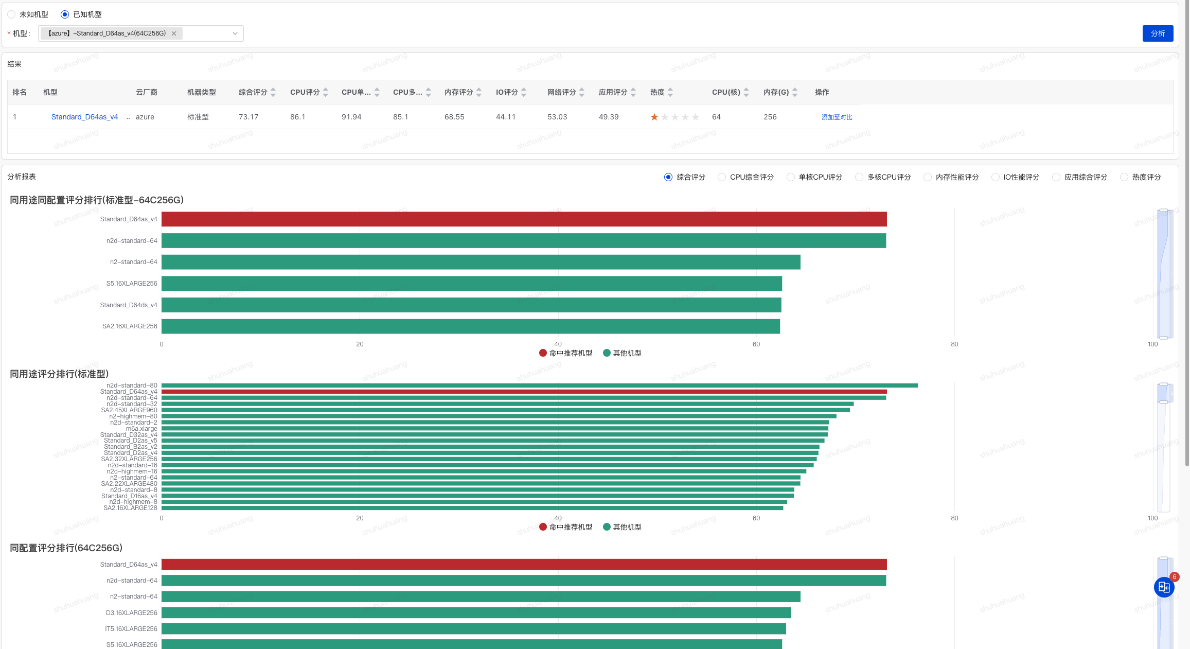
Task: Open Standard_D64as_v4 model link
Action: tap(84, 117)
